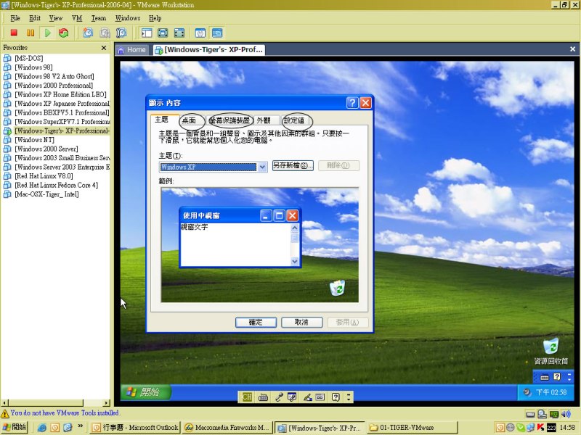The width and height of the screenshot is (581, 435).
Task: Open the Edit menu
Action: [34, 17]
